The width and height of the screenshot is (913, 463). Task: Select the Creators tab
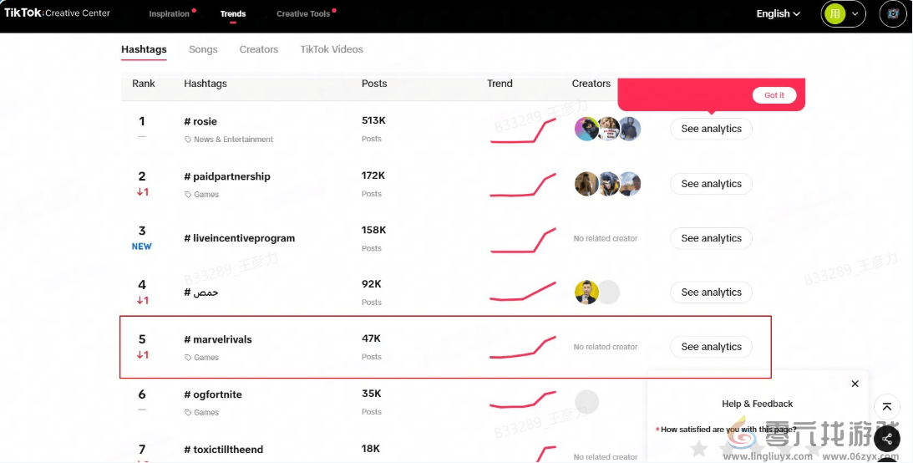click(258, 49)
